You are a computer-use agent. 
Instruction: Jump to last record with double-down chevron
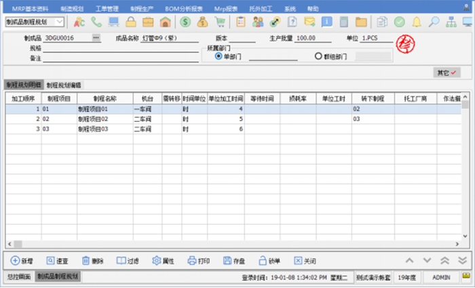462,260
